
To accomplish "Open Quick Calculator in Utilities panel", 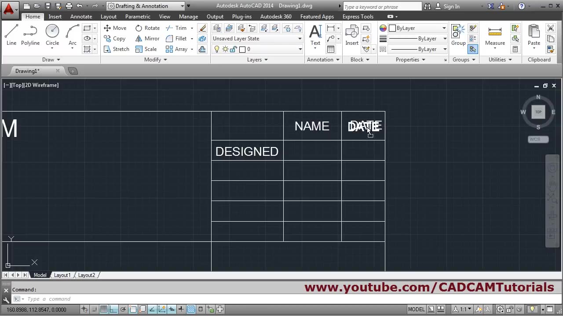I will [515, 49].
